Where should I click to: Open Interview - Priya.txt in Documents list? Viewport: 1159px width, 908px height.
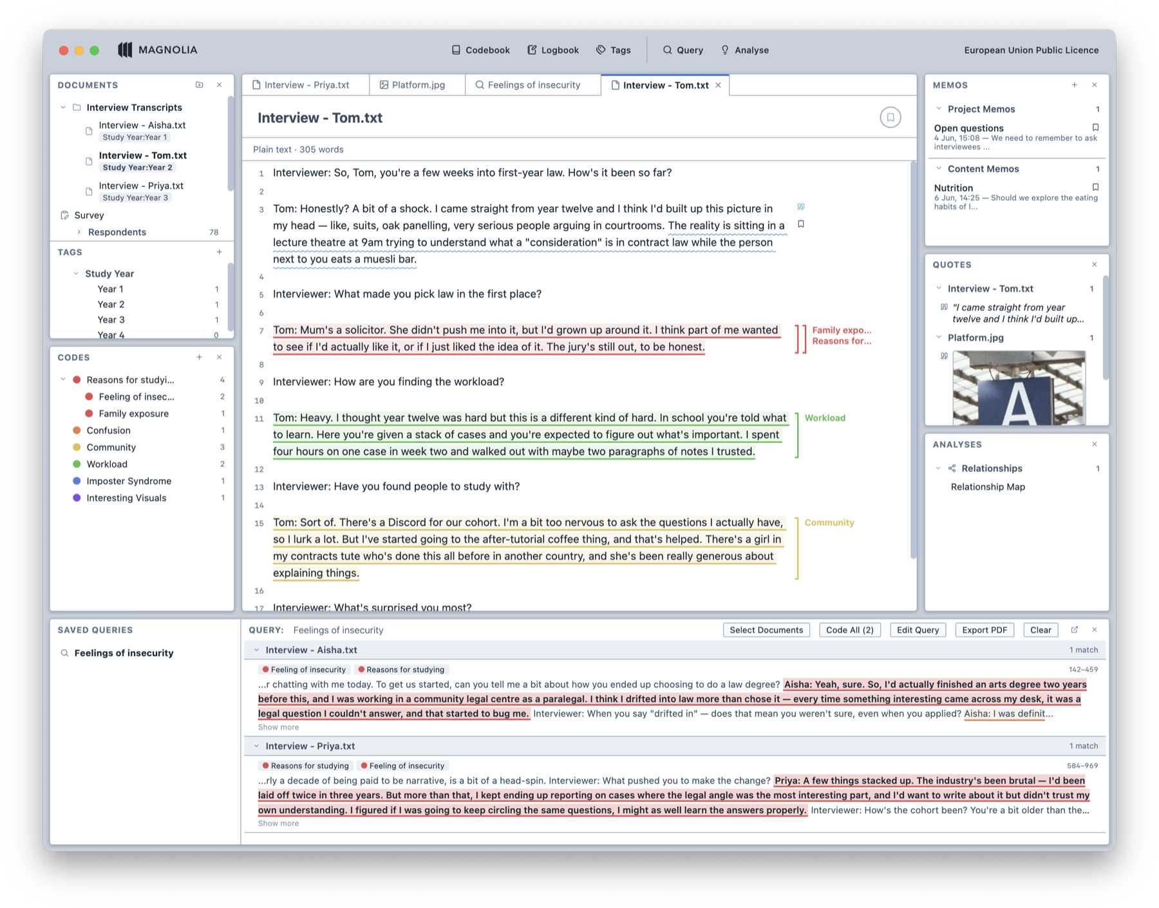pyautogui.click(x=141, y=185)
